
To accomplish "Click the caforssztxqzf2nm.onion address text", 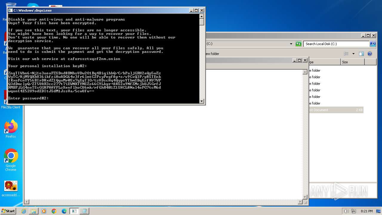I will 94,59.
